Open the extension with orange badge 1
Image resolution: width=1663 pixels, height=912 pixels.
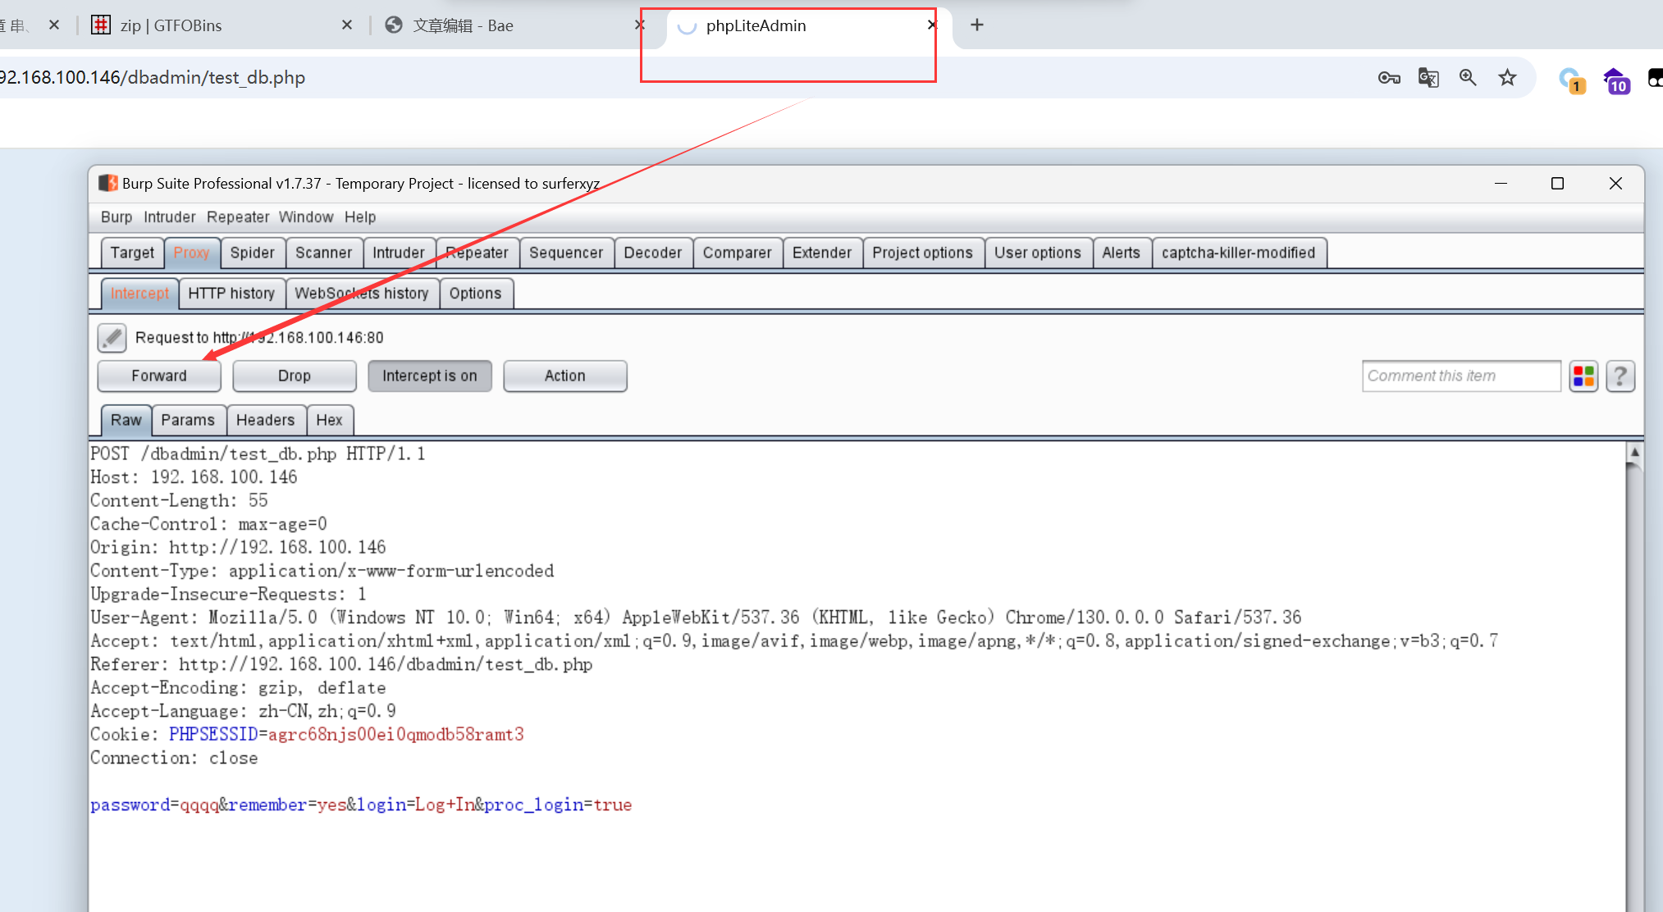(x=1572, y=80)
